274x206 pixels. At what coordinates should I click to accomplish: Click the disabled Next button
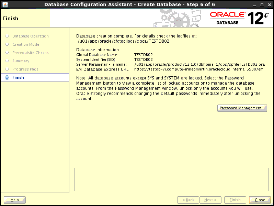[210, 200]
